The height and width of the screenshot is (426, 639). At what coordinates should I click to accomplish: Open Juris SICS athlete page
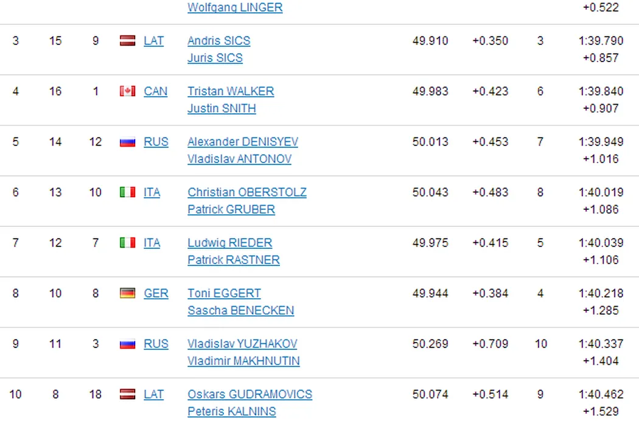pos(215,58)
